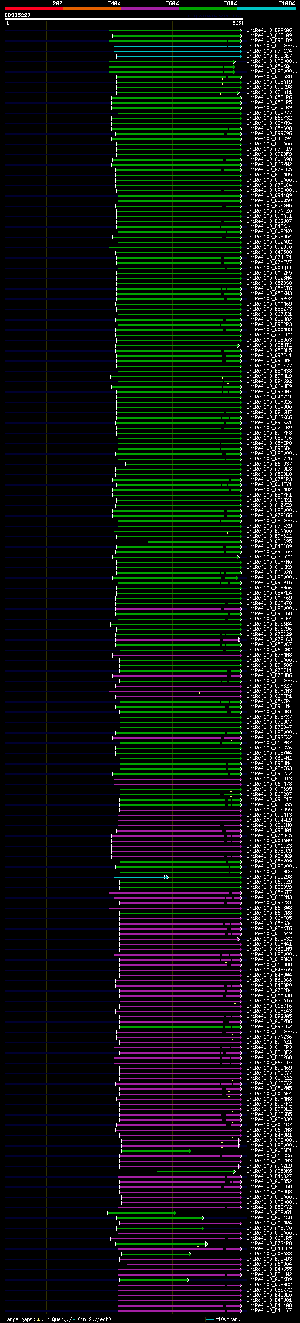Click hit label UniRef100_B9GGE7
This screenshot has height=1323, width=300.
pyautogui.click(x=269, y=56)
